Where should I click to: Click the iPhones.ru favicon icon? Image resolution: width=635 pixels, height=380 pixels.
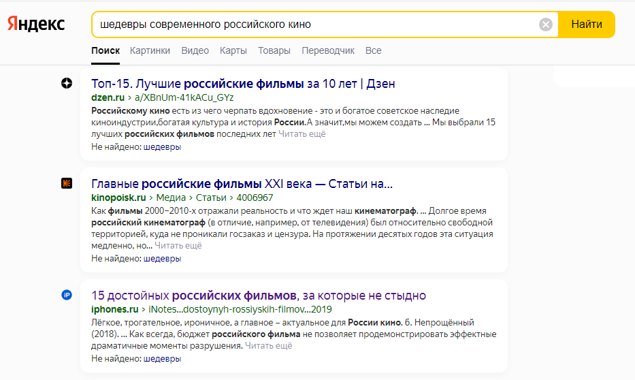point(67,295)
